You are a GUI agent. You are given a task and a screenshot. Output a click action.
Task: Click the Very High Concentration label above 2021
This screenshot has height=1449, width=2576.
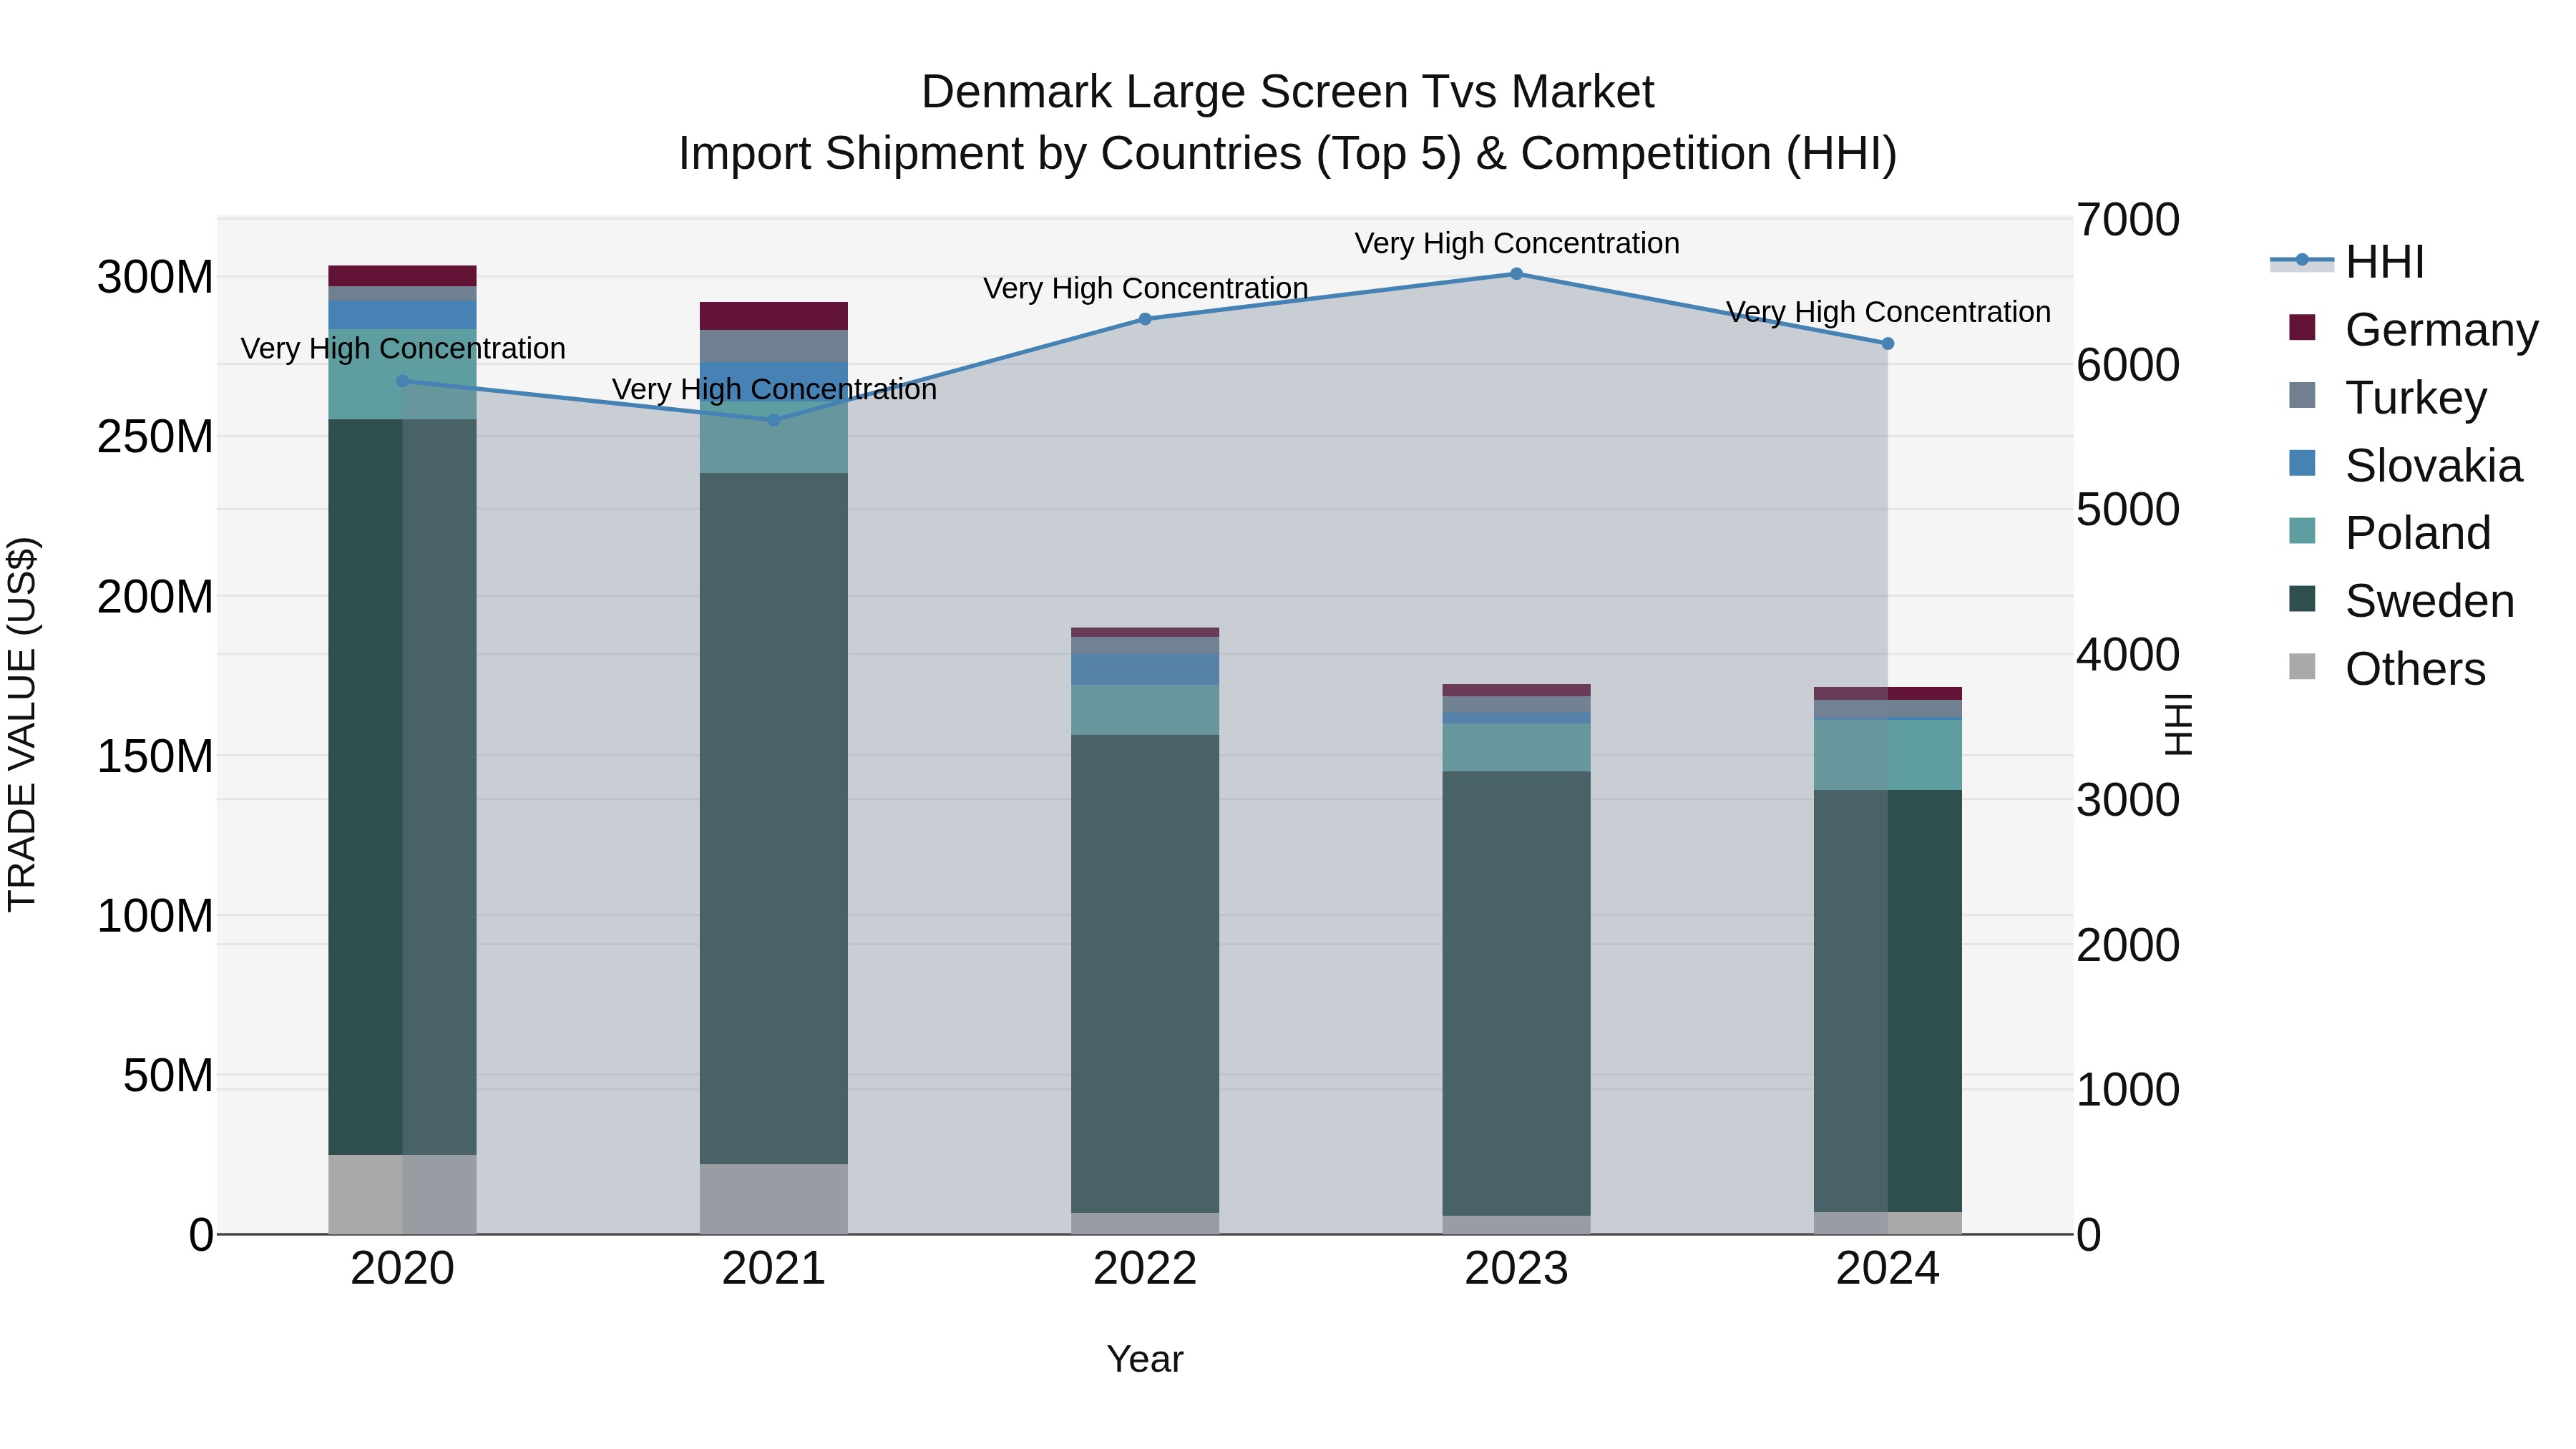tap(774, 389)
